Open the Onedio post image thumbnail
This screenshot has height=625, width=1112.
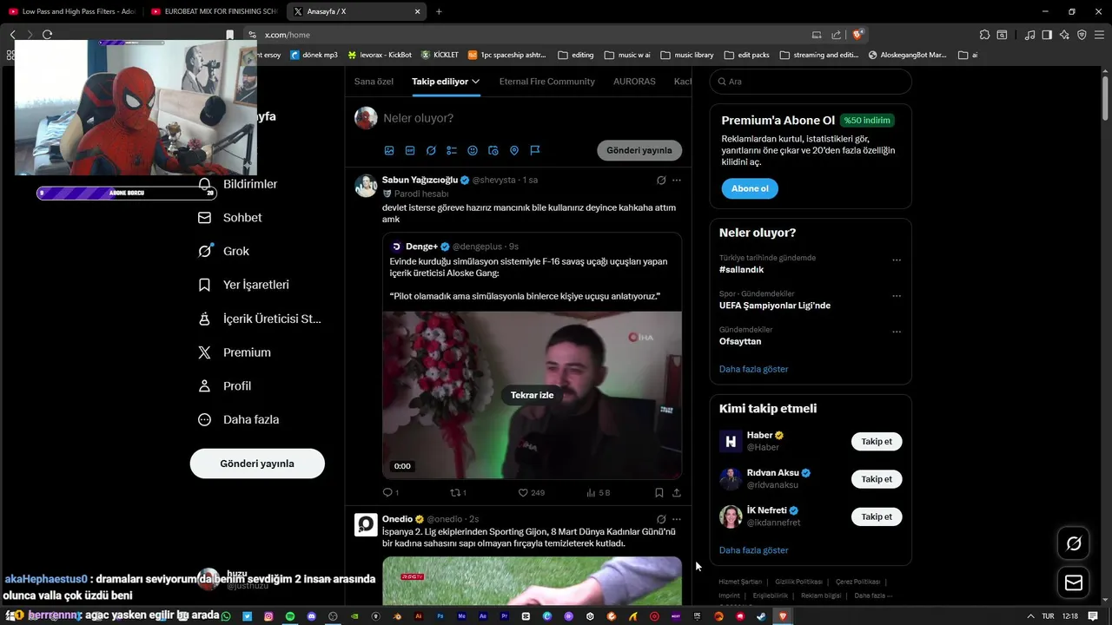tap(532, 581)
